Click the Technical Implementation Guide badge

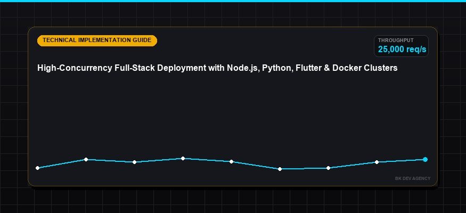97,40
